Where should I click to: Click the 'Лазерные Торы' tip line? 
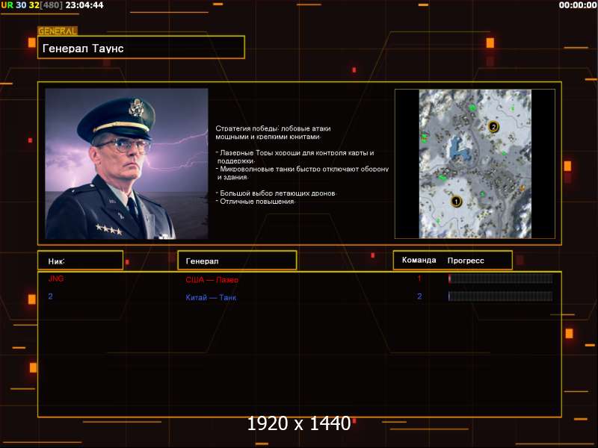295,157
